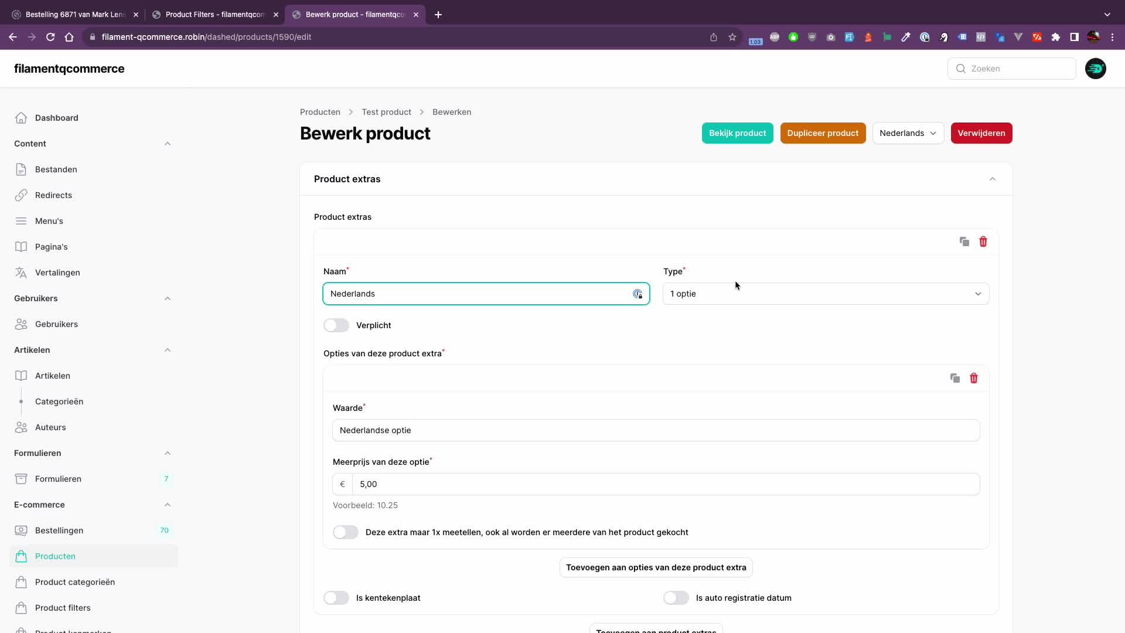Collapse the Product extras section
The width and height of the screenshot is (1125, 633).
(x=992, y=179)
